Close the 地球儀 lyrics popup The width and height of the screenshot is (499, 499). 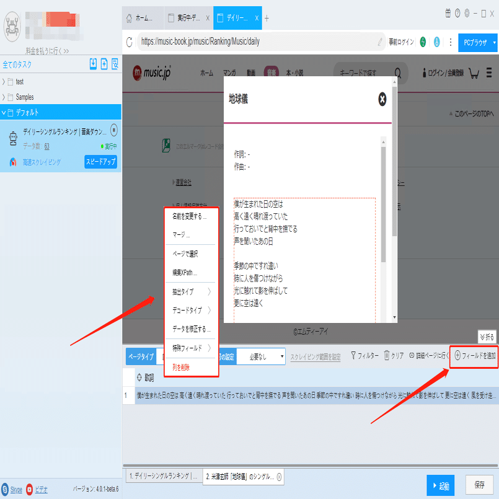tap(382, 99)
